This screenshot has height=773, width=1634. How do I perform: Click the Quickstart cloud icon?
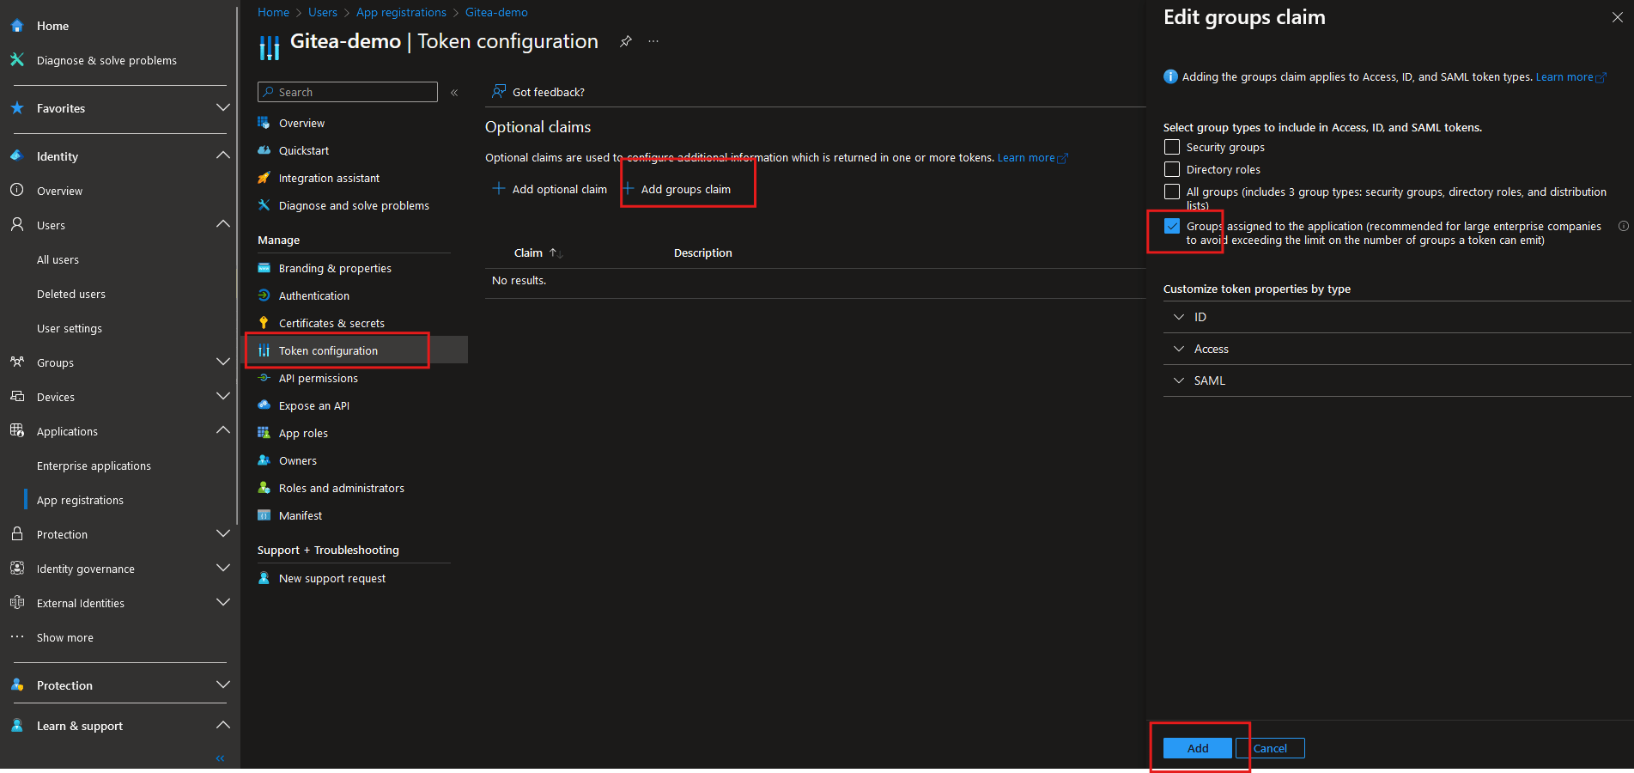point(264,150)
